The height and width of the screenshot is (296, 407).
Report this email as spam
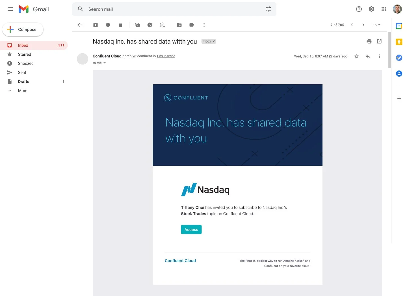click(x=108, y=25)
